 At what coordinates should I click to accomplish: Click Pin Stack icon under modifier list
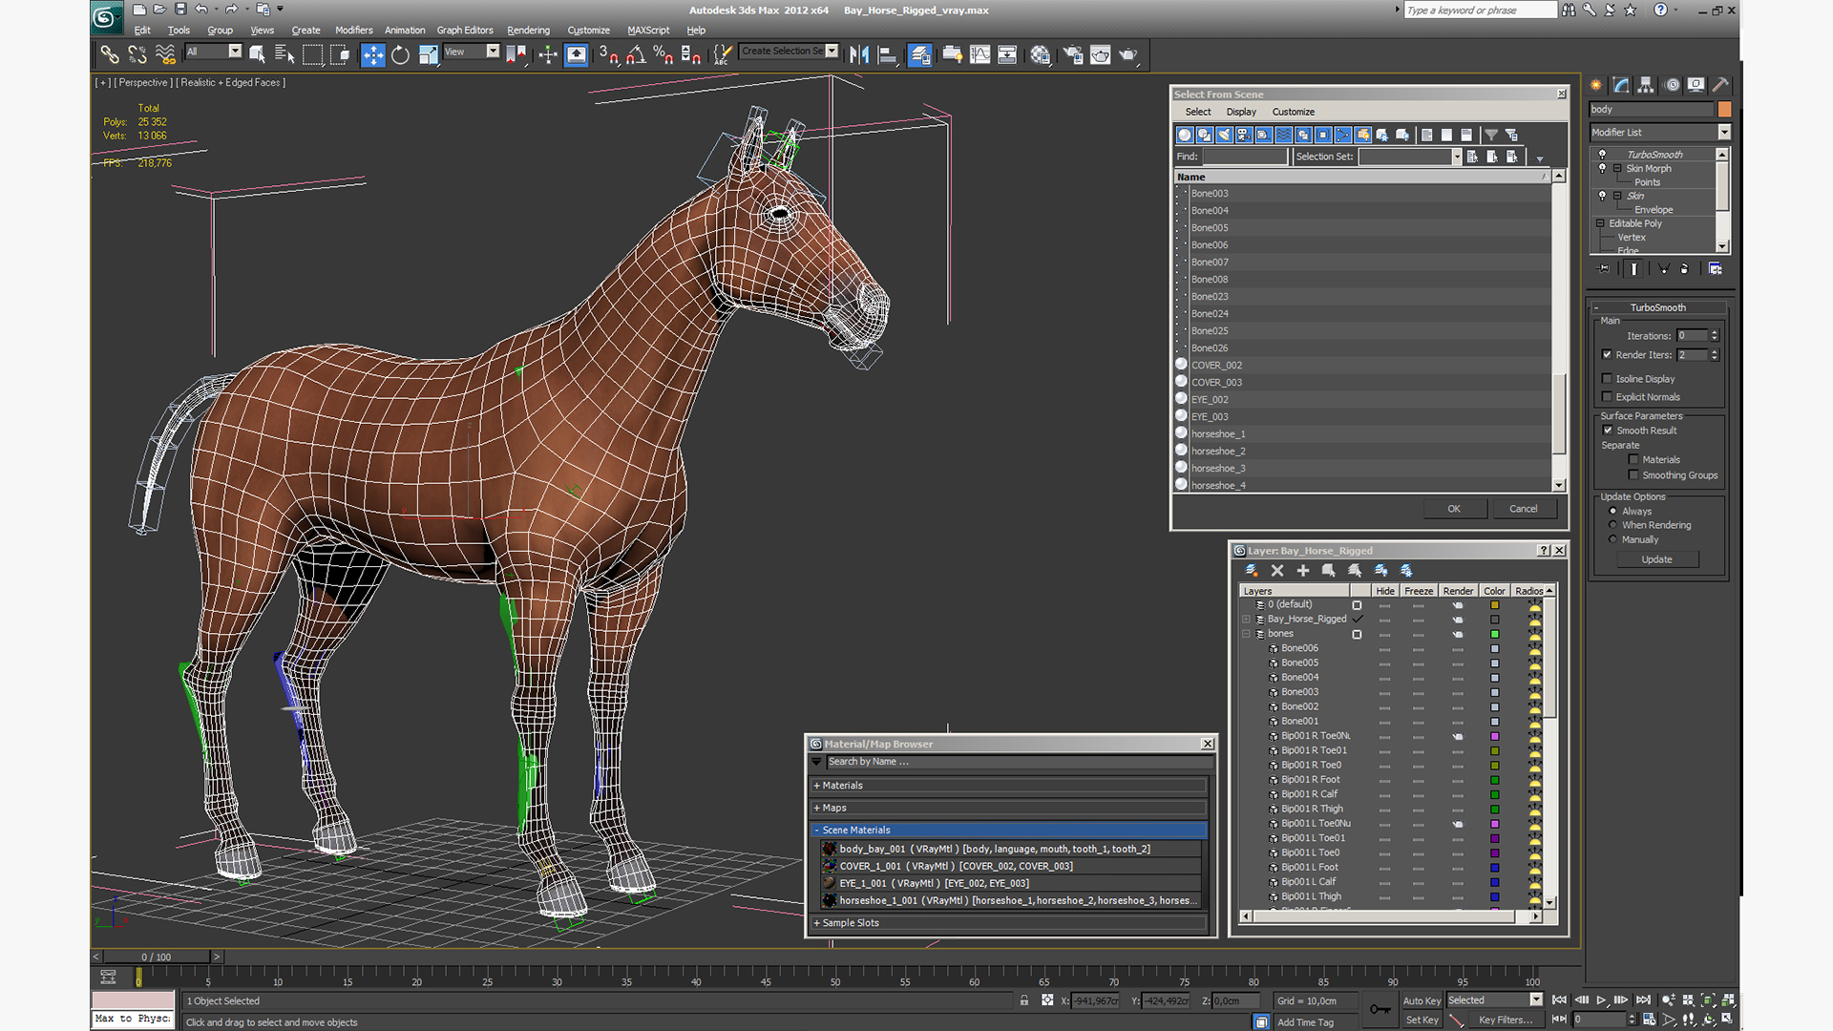coord(1603,269)
